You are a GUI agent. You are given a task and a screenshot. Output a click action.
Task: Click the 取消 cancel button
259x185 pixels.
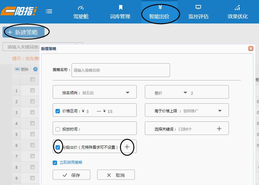tap(116, 175)
